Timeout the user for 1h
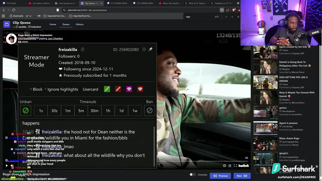 [108, 111]
